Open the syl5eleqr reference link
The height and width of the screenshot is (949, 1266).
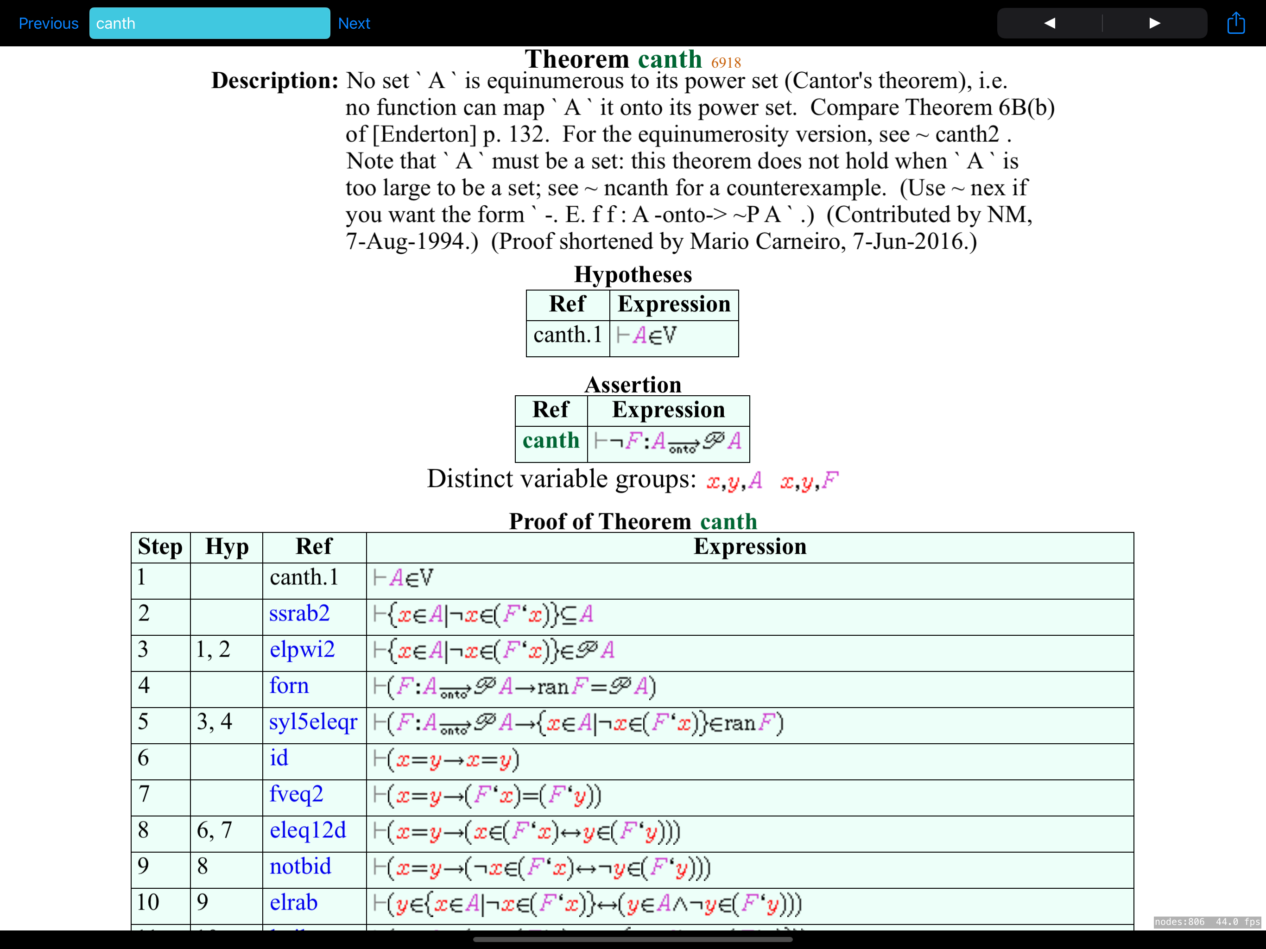click(313, 722)
